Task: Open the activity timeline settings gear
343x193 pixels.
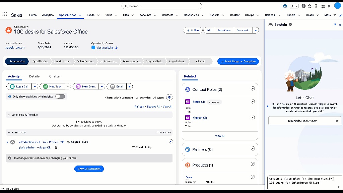Action: 169,98
